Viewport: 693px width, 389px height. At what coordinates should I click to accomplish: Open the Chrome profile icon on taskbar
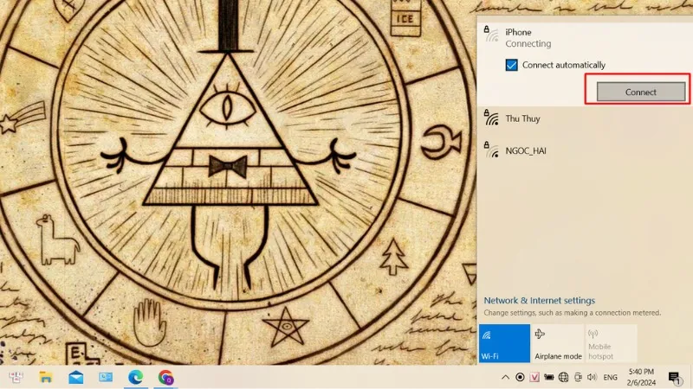165,378
